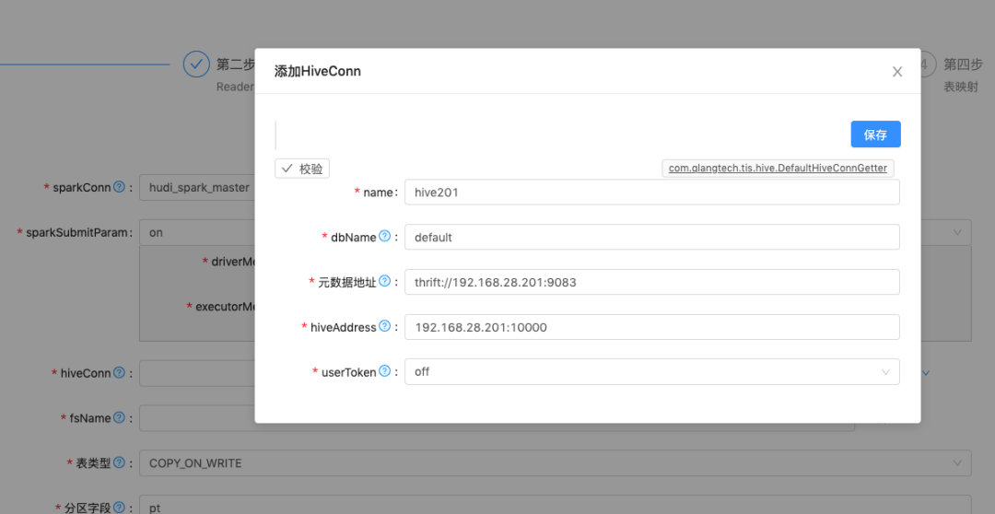Show help for dbName in dialog
995x514 pixels.
coord(384,236)
